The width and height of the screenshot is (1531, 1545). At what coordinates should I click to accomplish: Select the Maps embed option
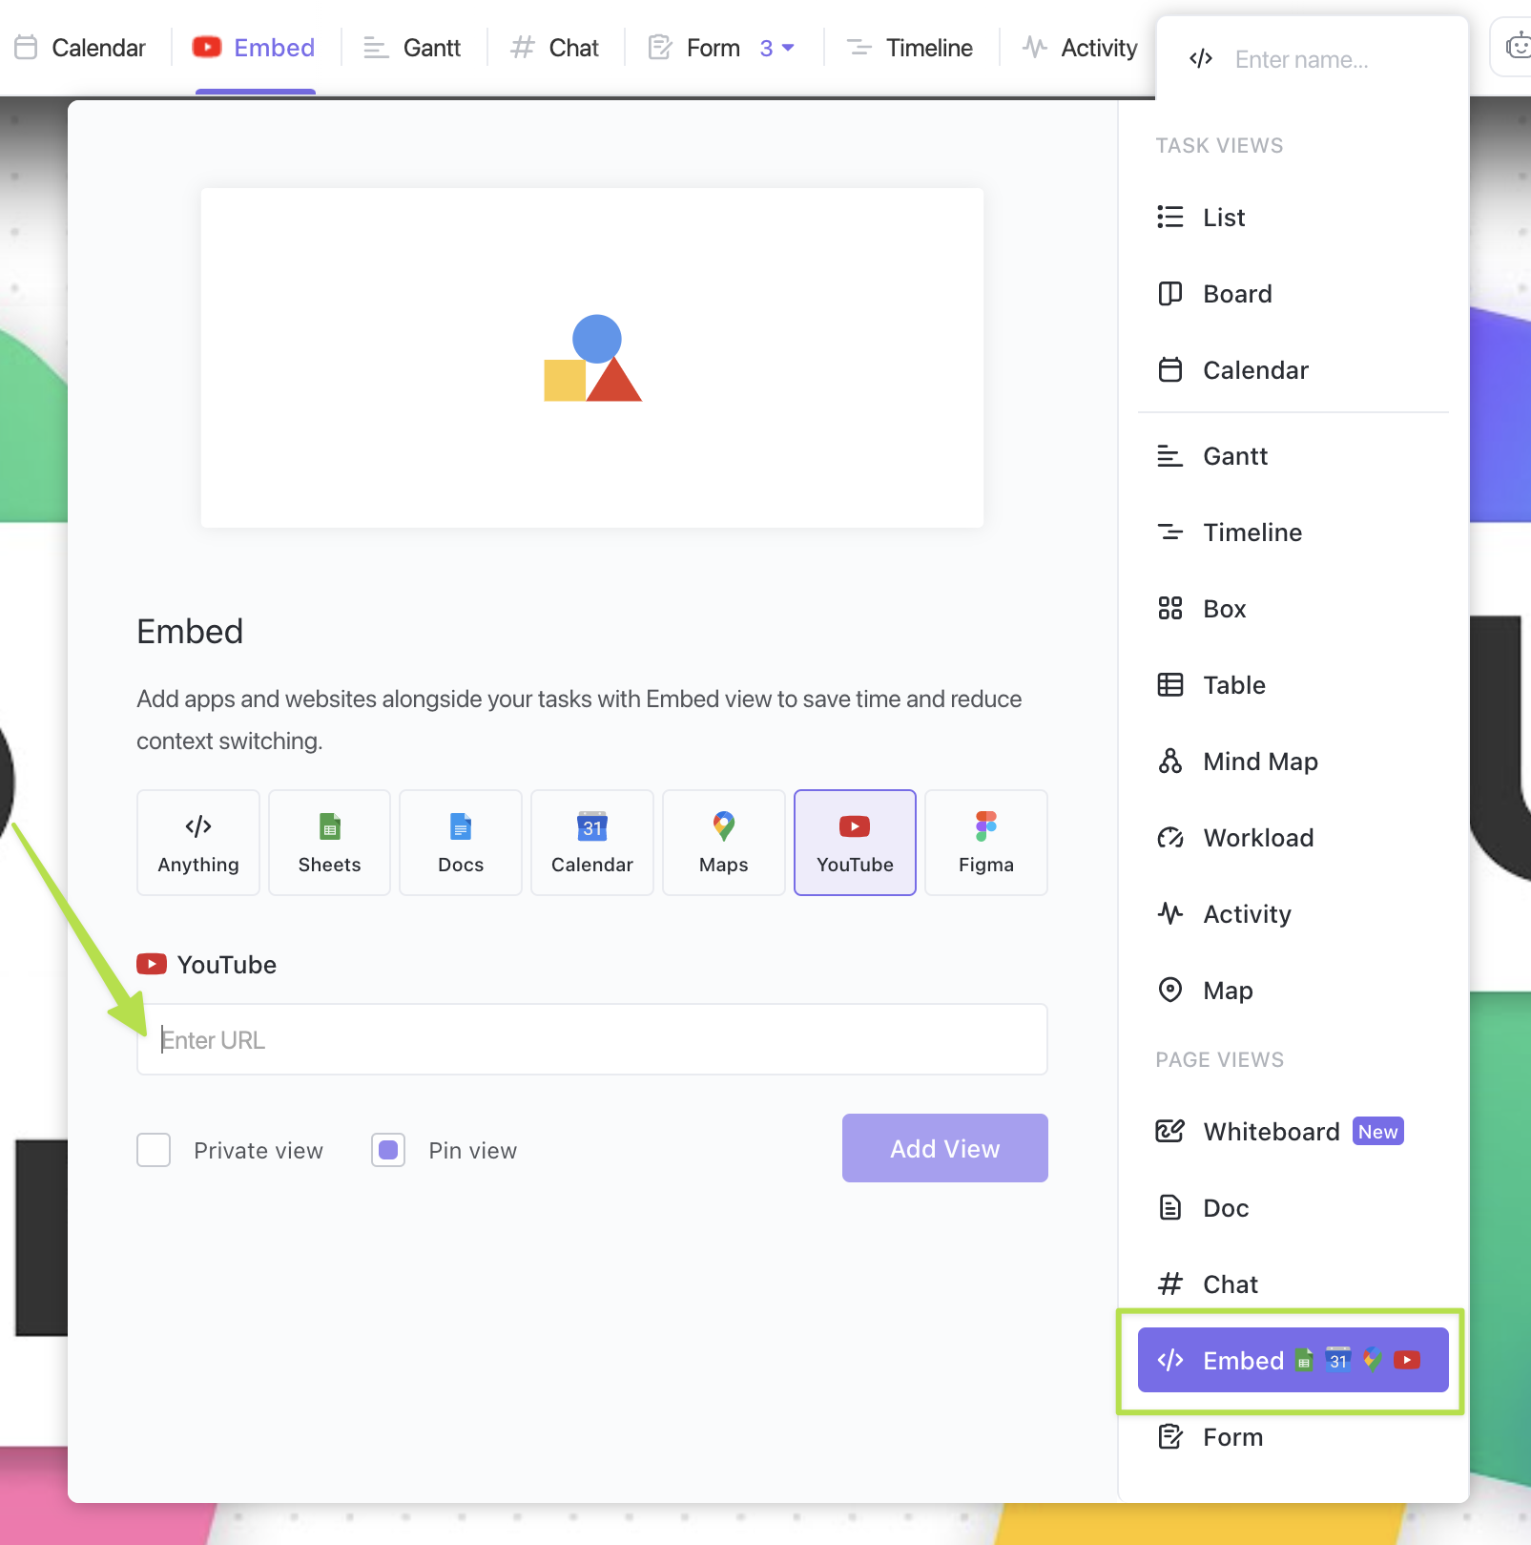pyautogui.click(x=723, y=842)
